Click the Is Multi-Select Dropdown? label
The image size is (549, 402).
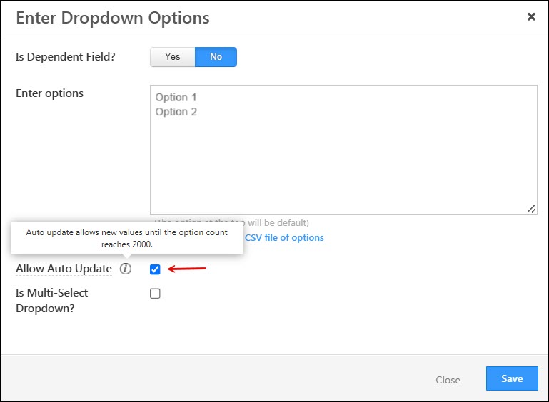pyautogui.click(x=52, y=301)
